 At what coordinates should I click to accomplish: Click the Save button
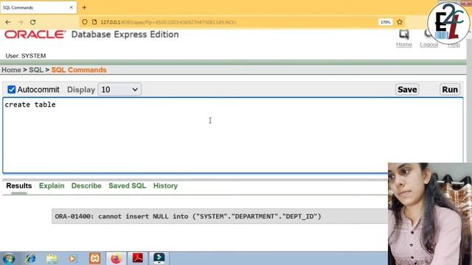pyautogui.click(x=407, y=90)
